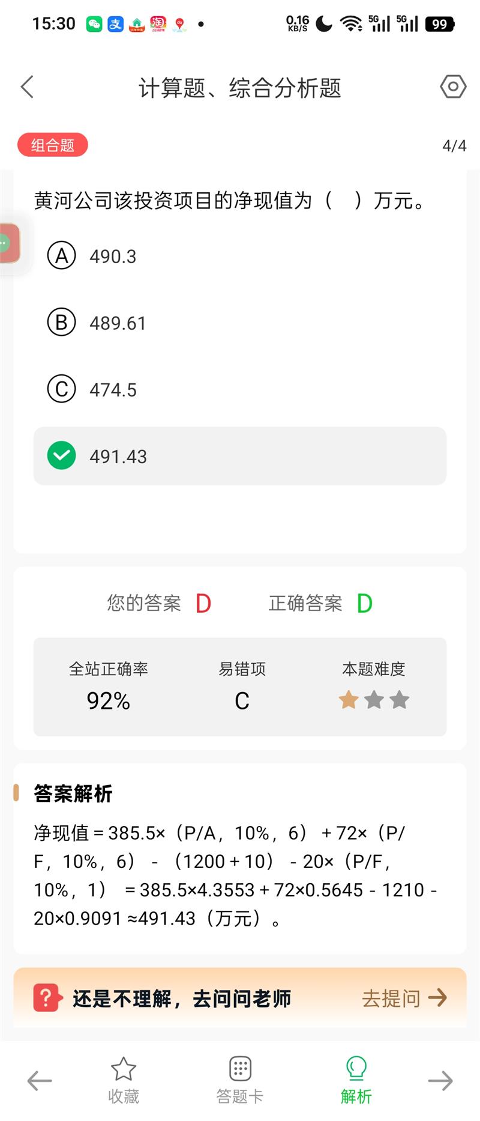Screen dimensions: 480x1121
Task: Tap the star icon to favorite
Action: (x=124, y=1070)
